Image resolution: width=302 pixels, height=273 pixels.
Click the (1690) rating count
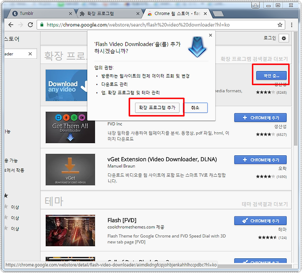pyautogui.click(x=281, y=177)
